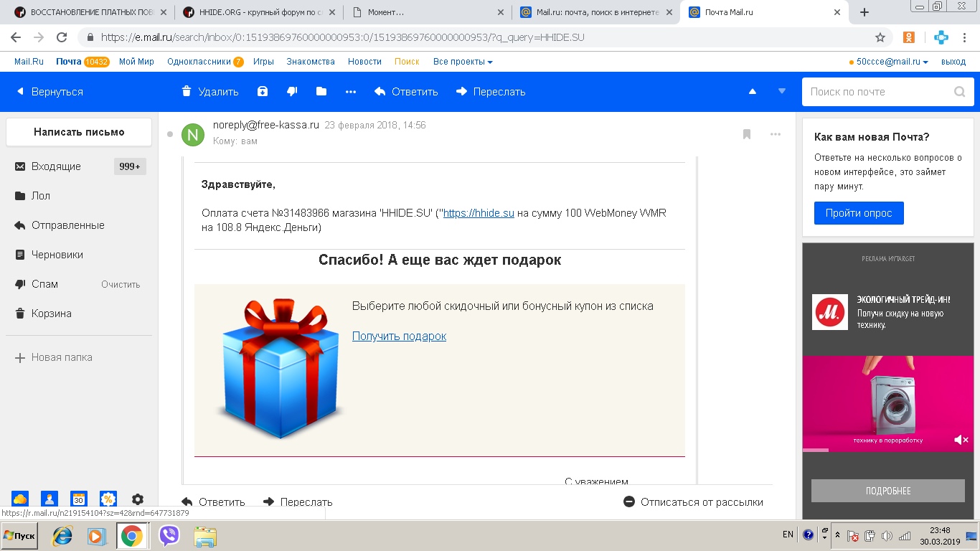The width and height of the screenshot is (980, 551).
Task: Mark the message as spam with the thumbs-down icon
Action: click(x=292, y=91)
